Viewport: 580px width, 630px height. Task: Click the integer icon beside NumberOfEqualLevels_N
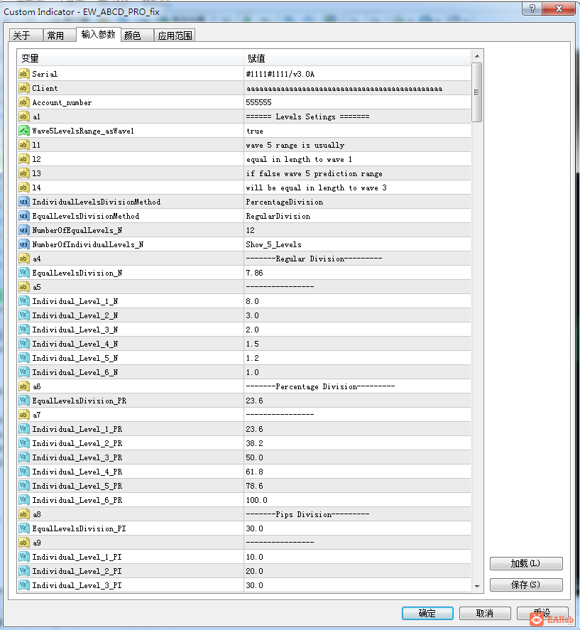(x=23, y=230)
